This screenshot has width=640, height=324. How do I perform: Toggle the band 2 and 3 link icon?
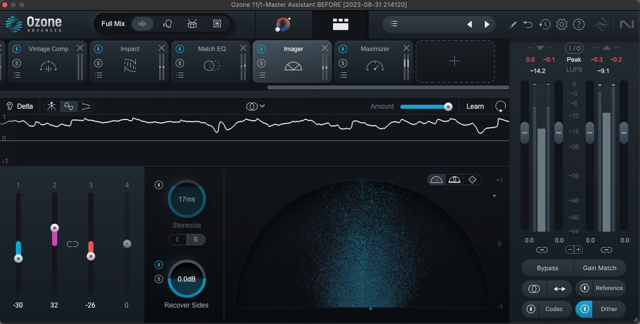pos(72,244)
